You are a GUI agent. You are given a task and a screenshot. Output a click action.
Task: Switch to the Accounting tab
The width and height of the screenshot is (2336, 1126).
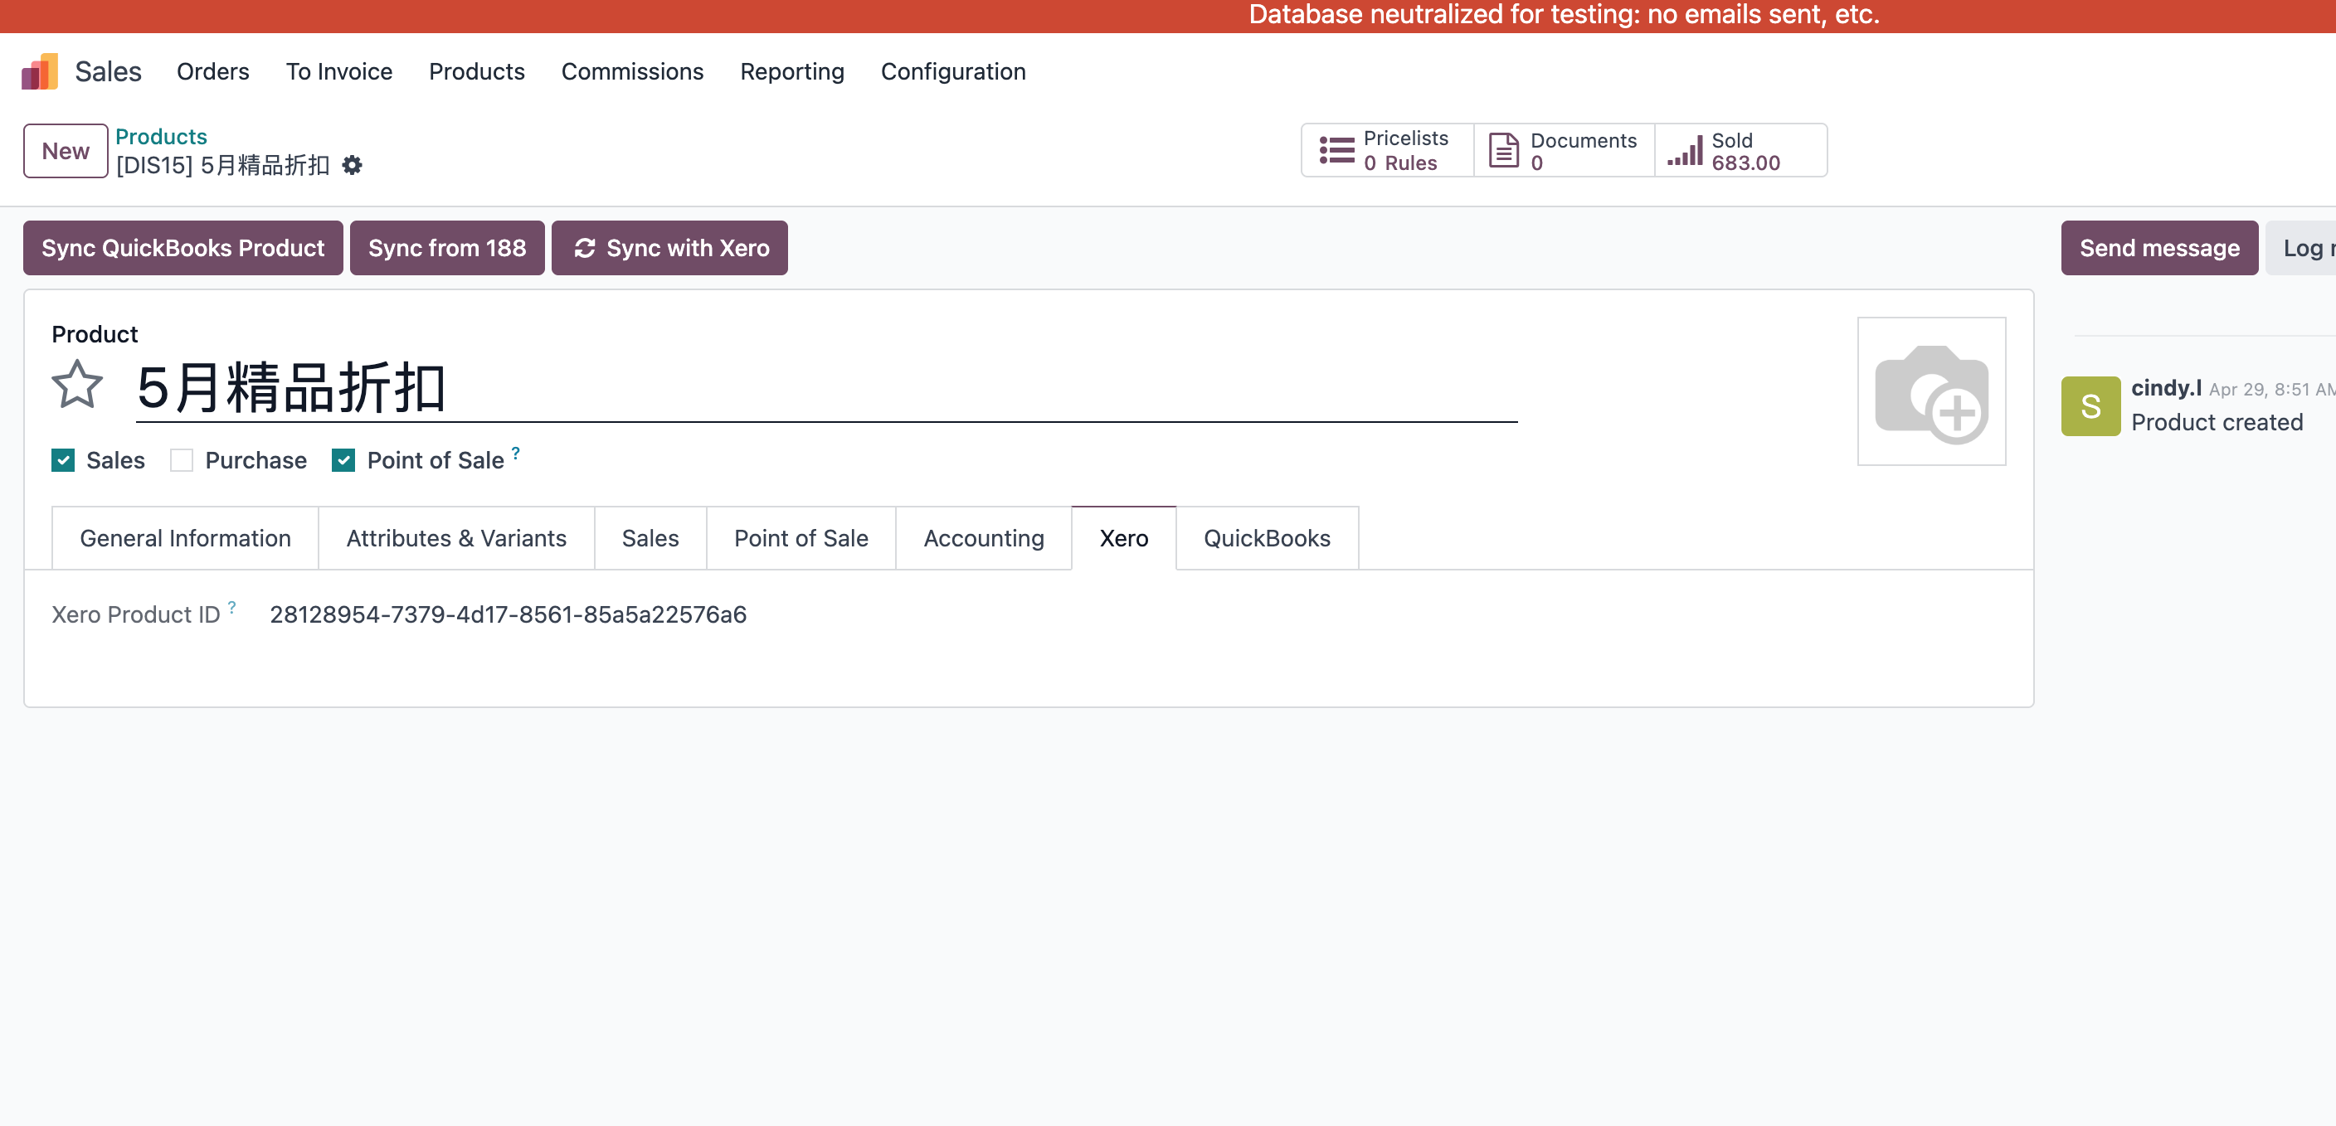tap(984, 538)
